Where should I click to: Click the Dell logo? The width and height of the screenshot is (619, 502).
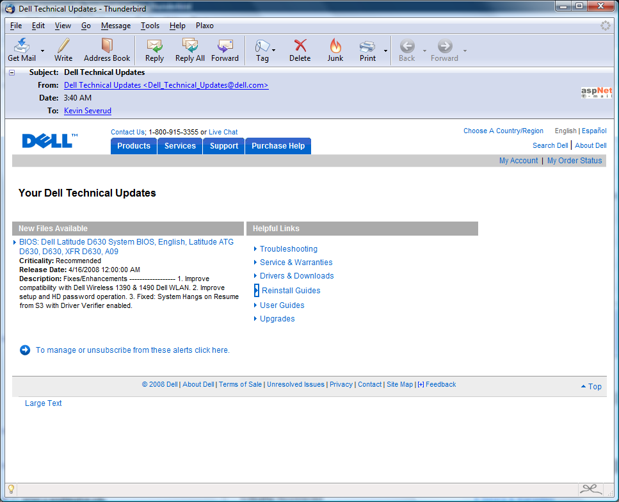point(50,141)
